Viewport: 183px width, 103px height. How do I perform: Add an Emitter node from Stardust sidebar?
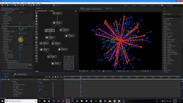point(37,13)
